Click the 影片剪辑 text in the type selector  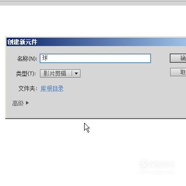coord(55,73)
